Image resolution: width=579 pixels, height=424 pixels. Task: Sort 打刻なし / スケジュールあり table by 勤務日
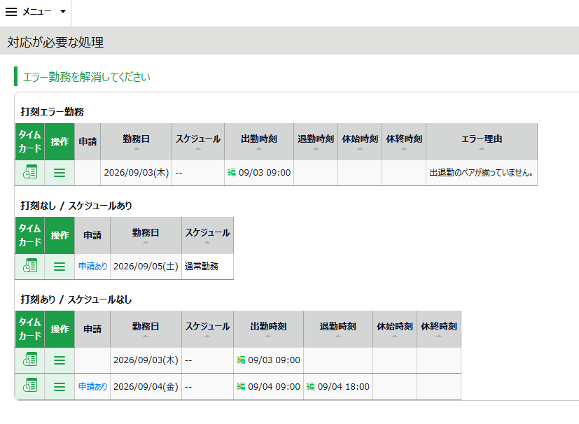pyautogui.click(x=146, y=235)
